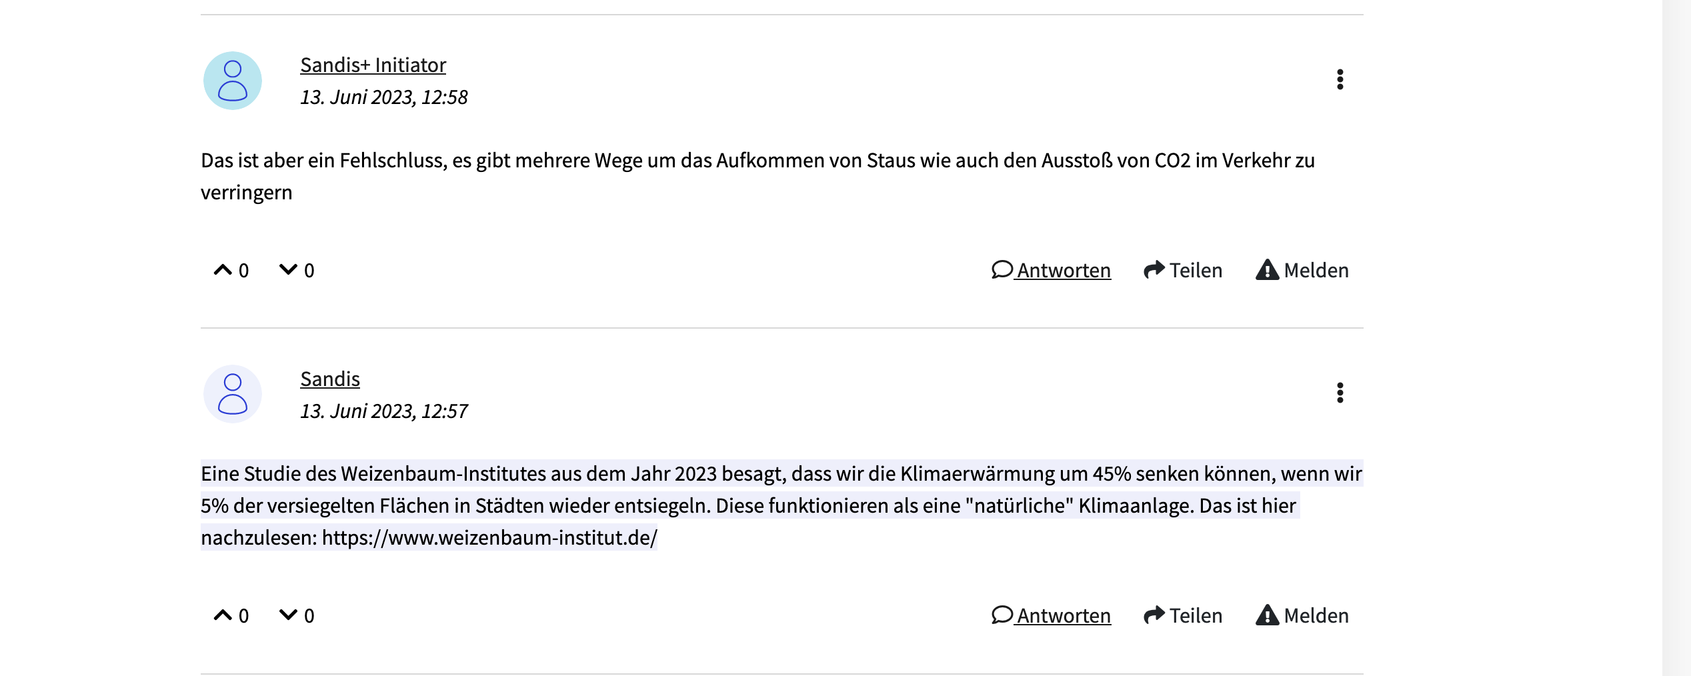Viewport: 1691px width, 676px height.
Task: Report the Sandis comment with Melden
Action: click(x=1302, y=615)
